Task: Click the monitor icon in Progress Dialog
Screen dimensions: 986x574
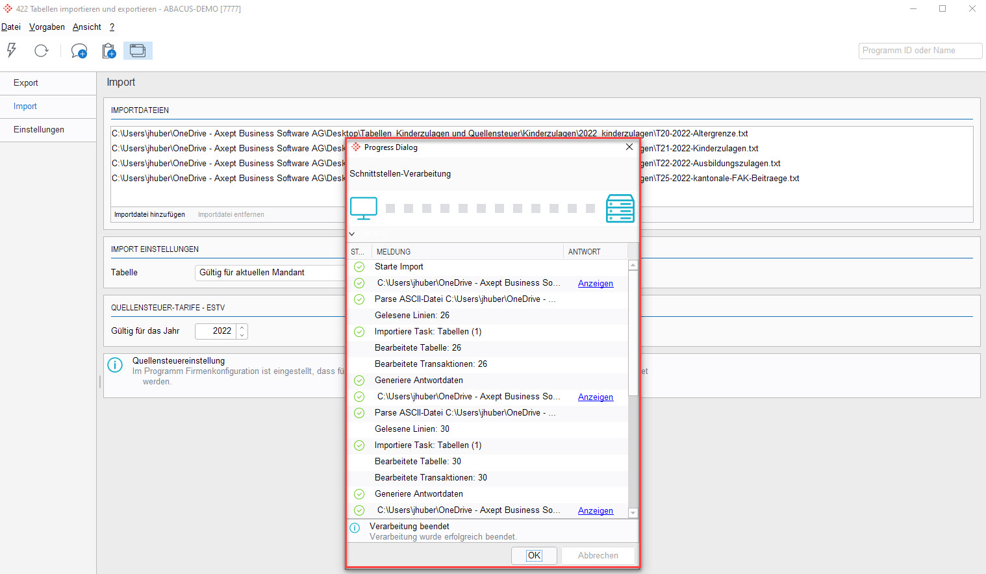Action: [364, 208]
